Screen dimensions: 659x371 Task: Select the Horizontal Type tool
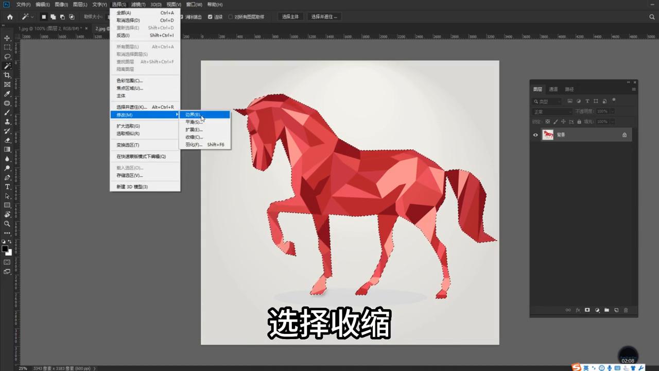7,187
